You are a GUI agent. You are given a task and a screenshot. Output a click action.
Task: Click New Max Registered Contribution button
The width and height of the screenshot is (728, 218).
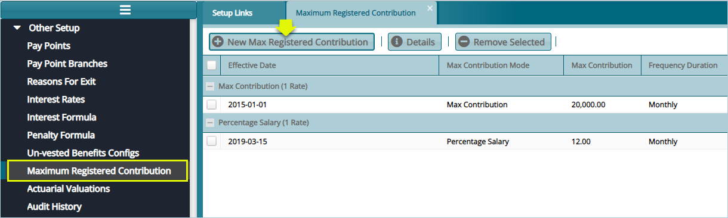(x=292, y=42)
